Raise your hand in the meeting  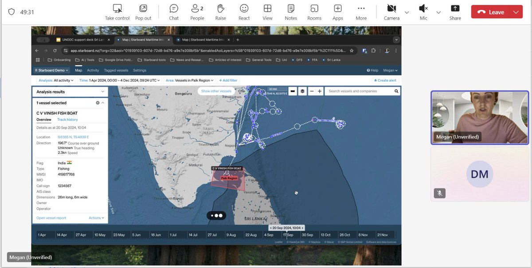click(x=221, y=12)
